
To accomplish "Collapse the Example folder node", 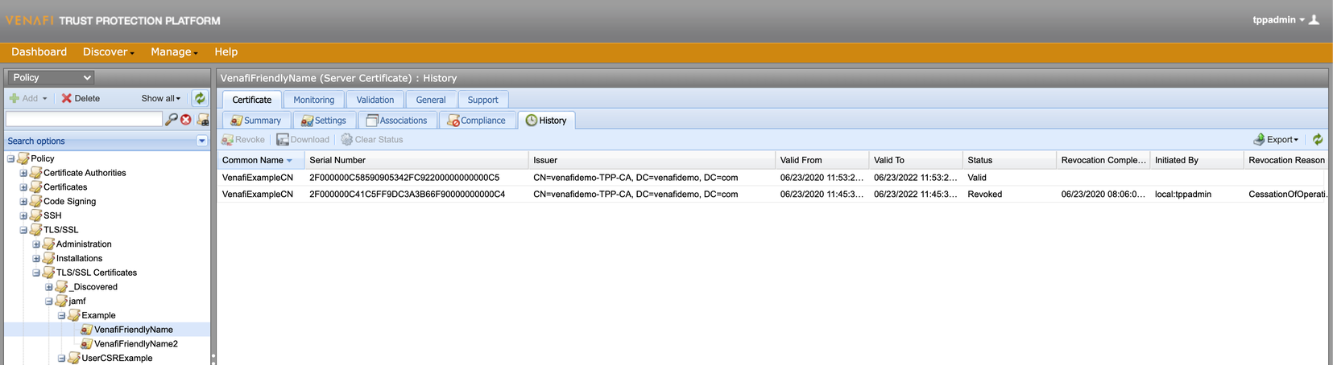I will click(x=62, y=315).
